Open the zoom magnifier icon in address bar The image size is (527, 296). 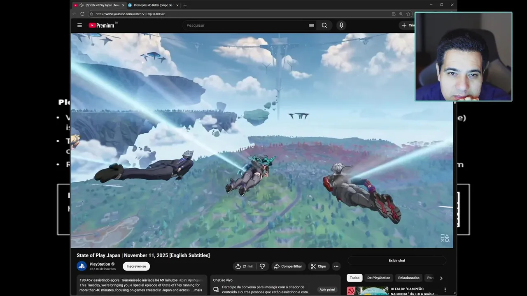[401, 14]
